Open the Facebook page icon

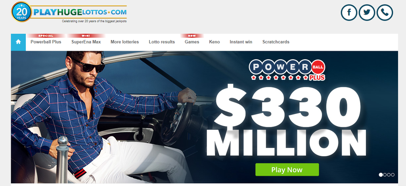coord(349,12)
